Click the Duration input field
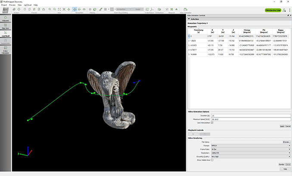This screenshot has width=292, height=176. point(250,116)
